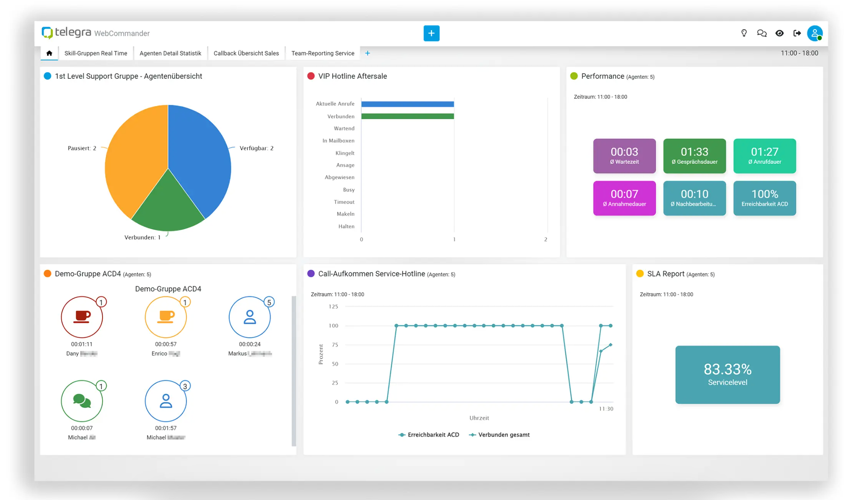Open the 00:10 Nachbearbeitung tile
Screen dimensions: 860x500
695,198
